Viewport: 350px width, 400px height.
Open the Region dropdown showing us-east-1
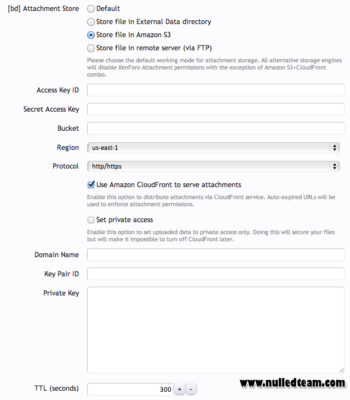(213, 148)
